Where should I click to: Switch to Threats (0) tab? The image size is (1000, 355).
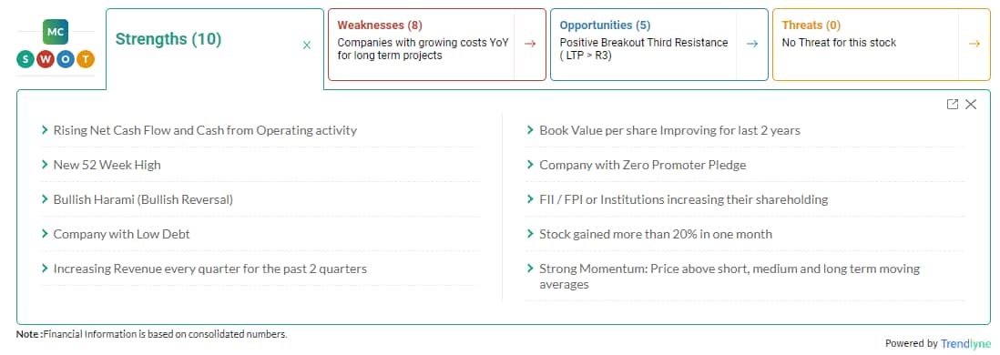click(x=811, y=25)
